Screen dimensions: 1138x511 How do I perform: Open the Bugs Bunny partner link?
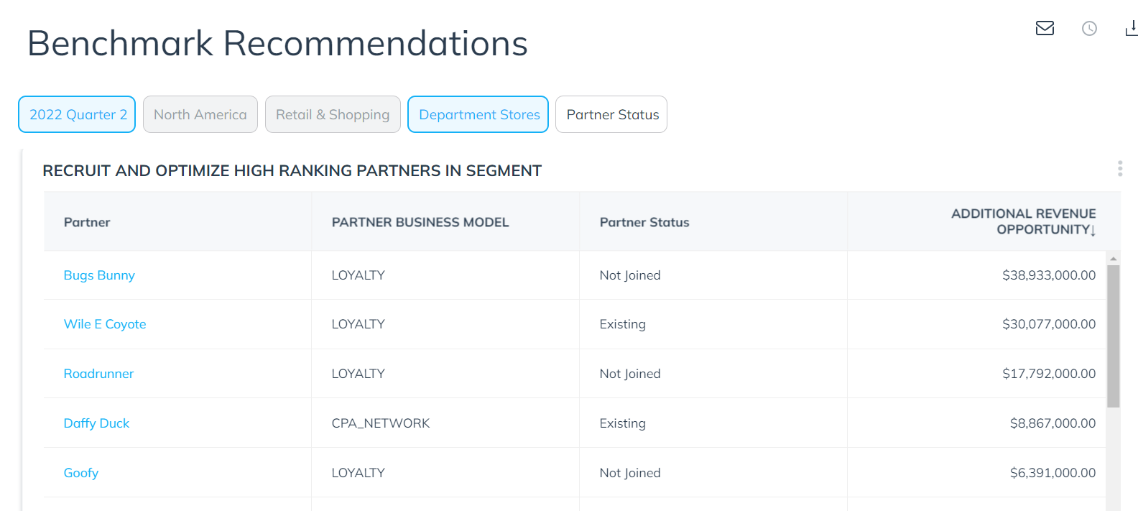99,275
